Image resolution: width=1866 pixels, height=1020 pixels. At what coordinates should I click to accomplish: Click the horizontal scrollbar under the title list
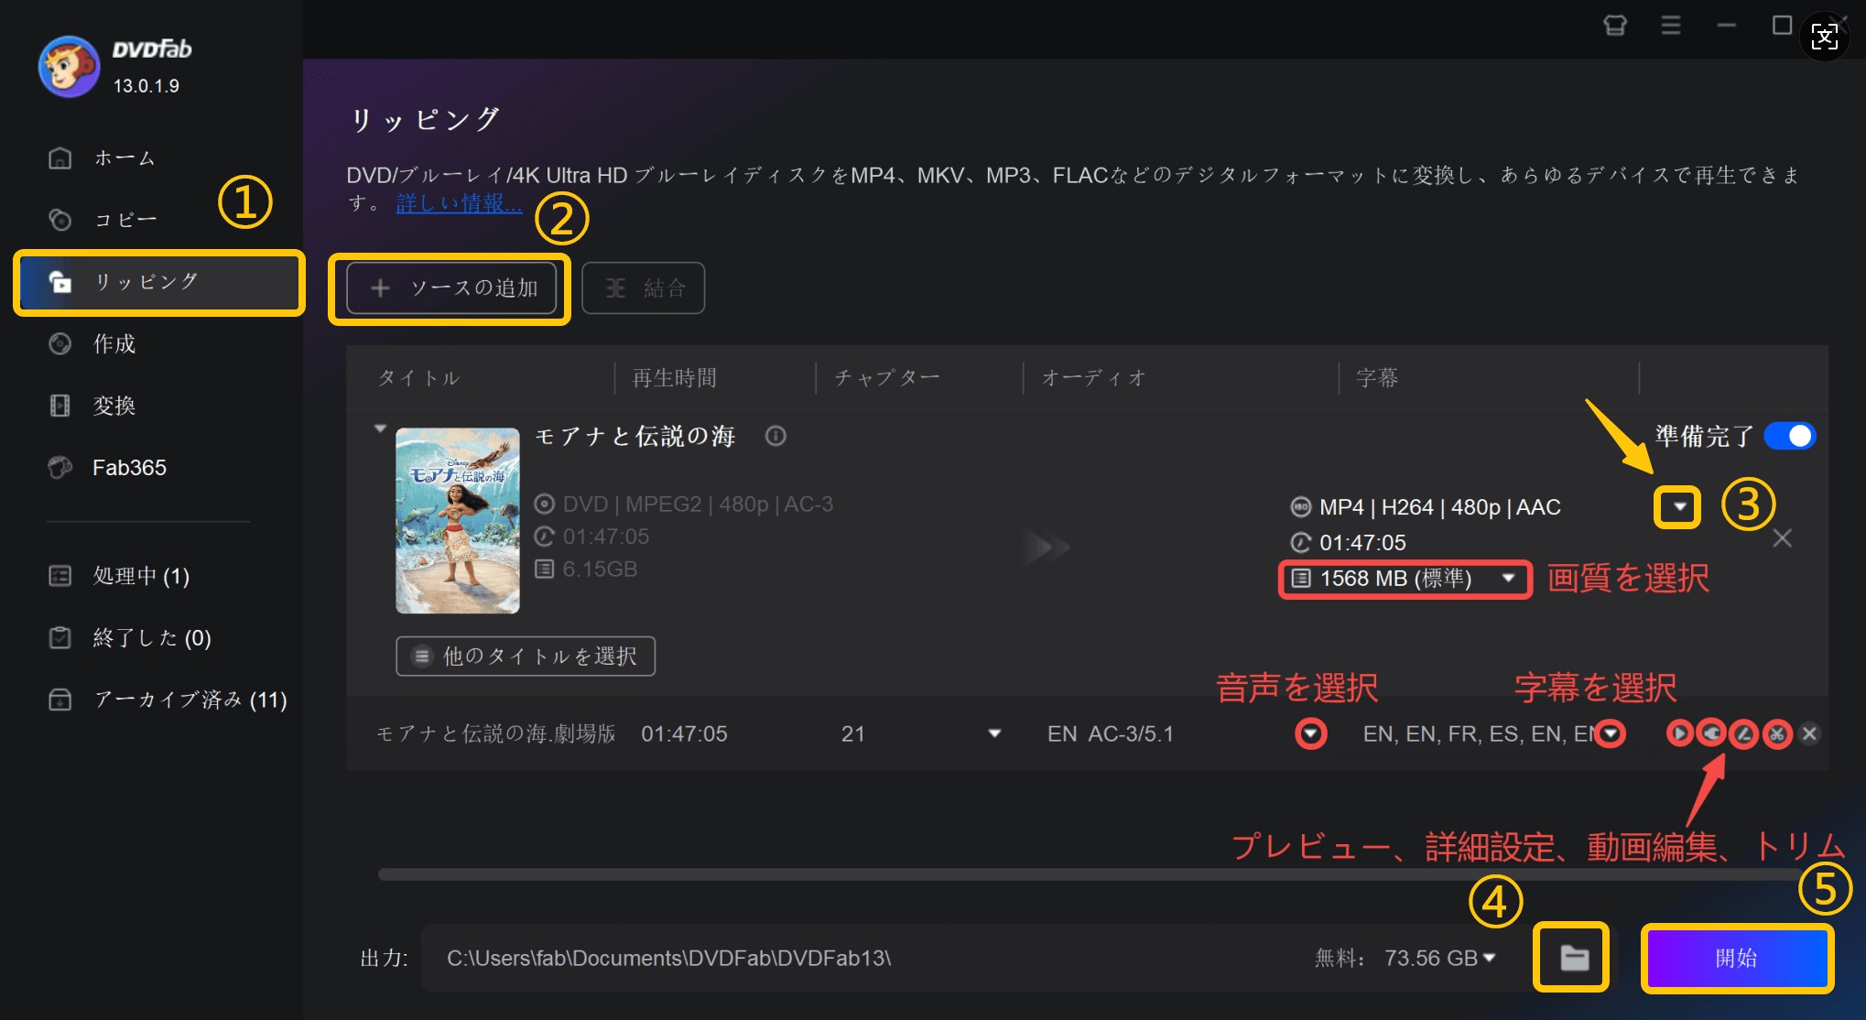[x=1090, y=874]
